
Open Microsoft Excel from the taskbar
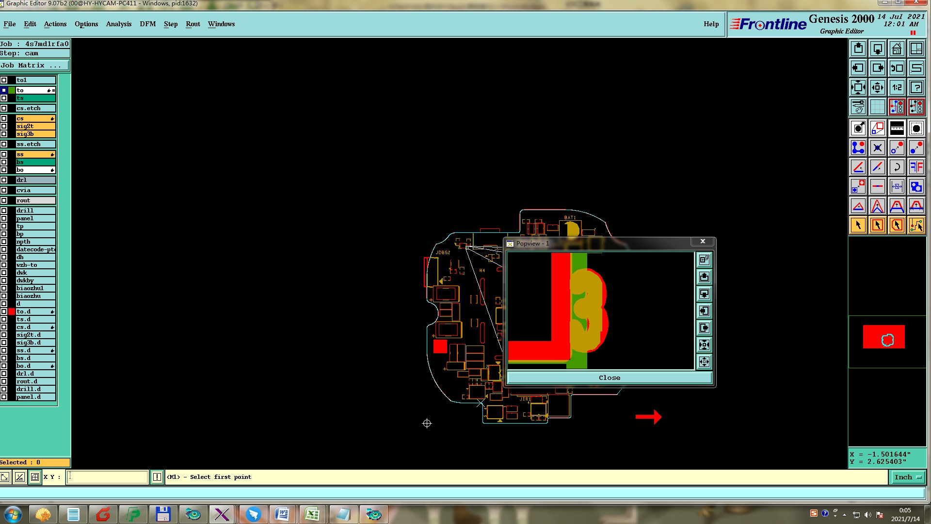(312, 514)
